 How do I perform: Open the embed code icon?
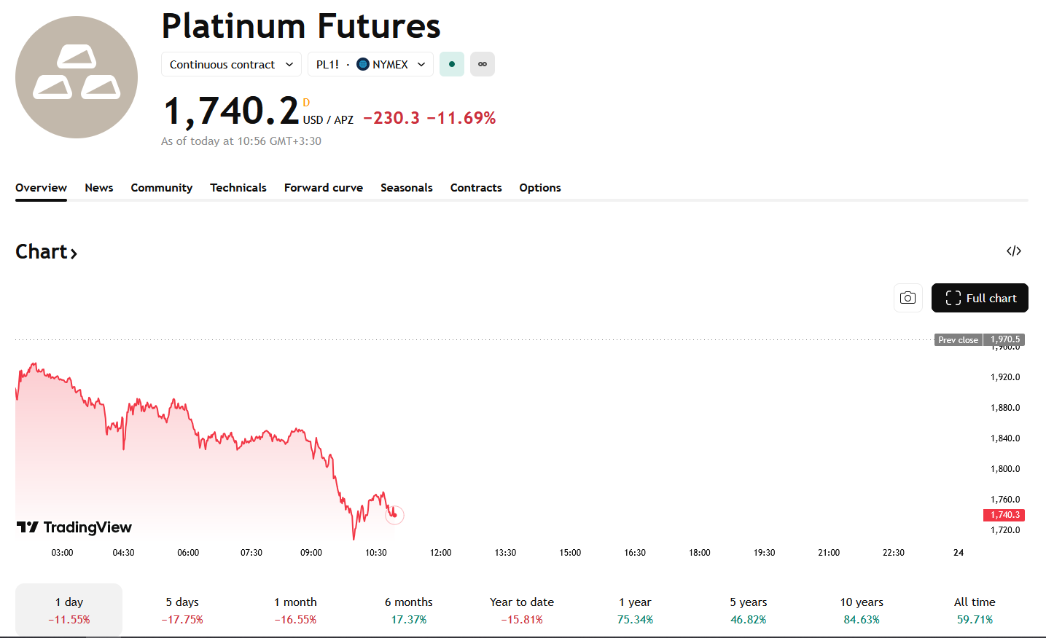[1013, 251]
